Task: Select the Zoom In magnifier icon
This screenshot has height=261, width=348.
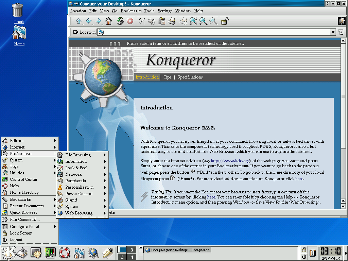Action: click(x=202, y=21)
